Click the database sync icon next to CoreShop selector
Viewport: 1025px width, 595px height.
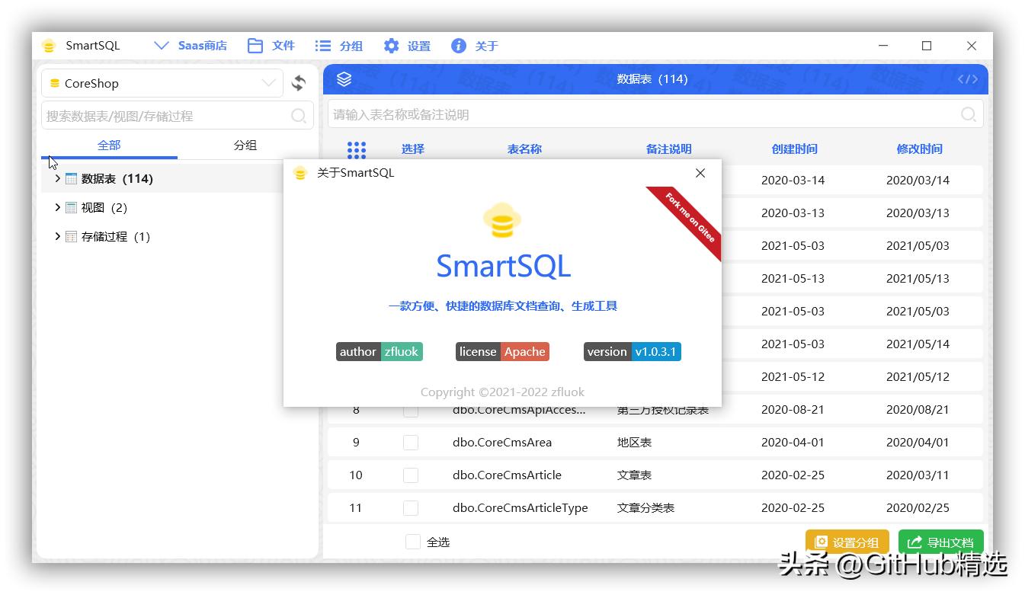tap(299, 83)
